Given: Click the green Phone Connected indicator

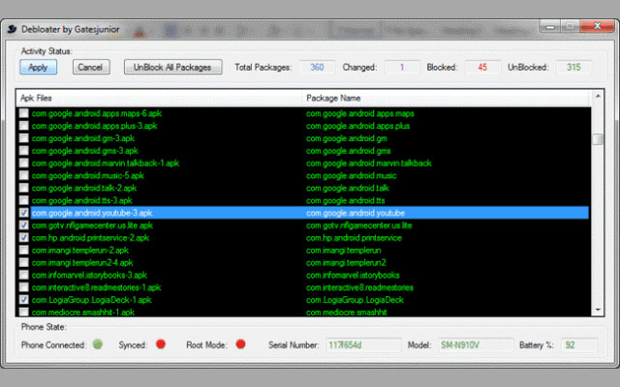Looking at the screenshot, I should (x=98, y=344).
